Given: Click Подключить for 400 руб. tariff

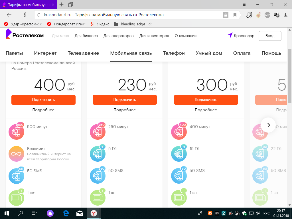Looking at the screenshot, I should point(43,100).
